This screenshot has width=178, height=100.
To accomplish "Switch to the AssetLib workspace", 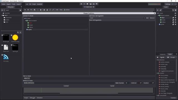I will [x=39, y=4].
